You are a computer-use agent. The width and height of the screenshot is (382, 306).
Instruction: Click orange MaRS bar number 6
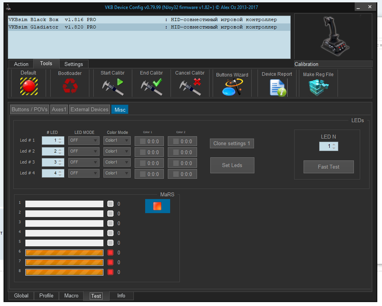64,253
